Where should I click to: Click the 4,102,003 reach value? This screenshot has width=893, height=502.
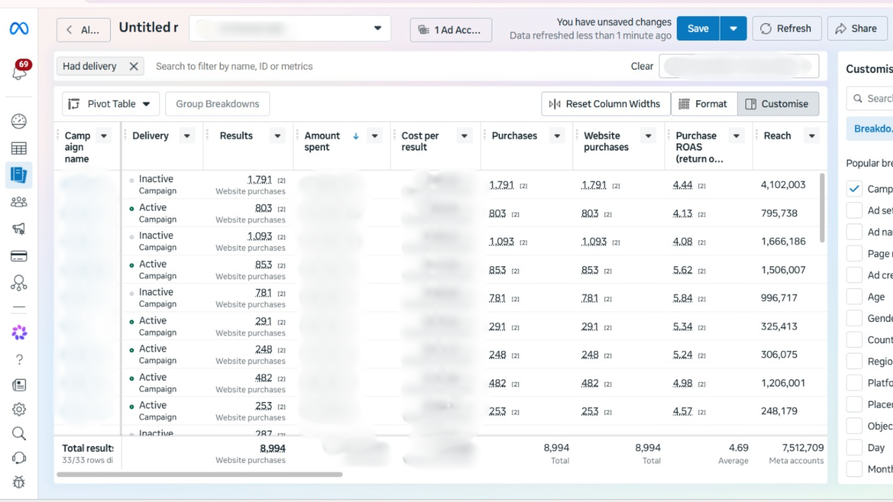click(x=783, y=185)
